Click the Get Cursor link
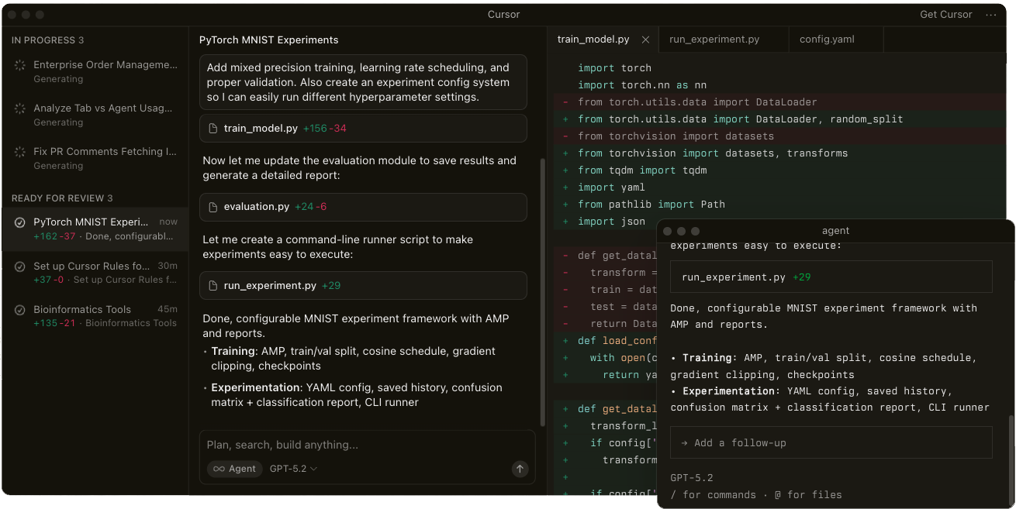The width and height of the screenshot is (1016, 509). pos(945,15)
